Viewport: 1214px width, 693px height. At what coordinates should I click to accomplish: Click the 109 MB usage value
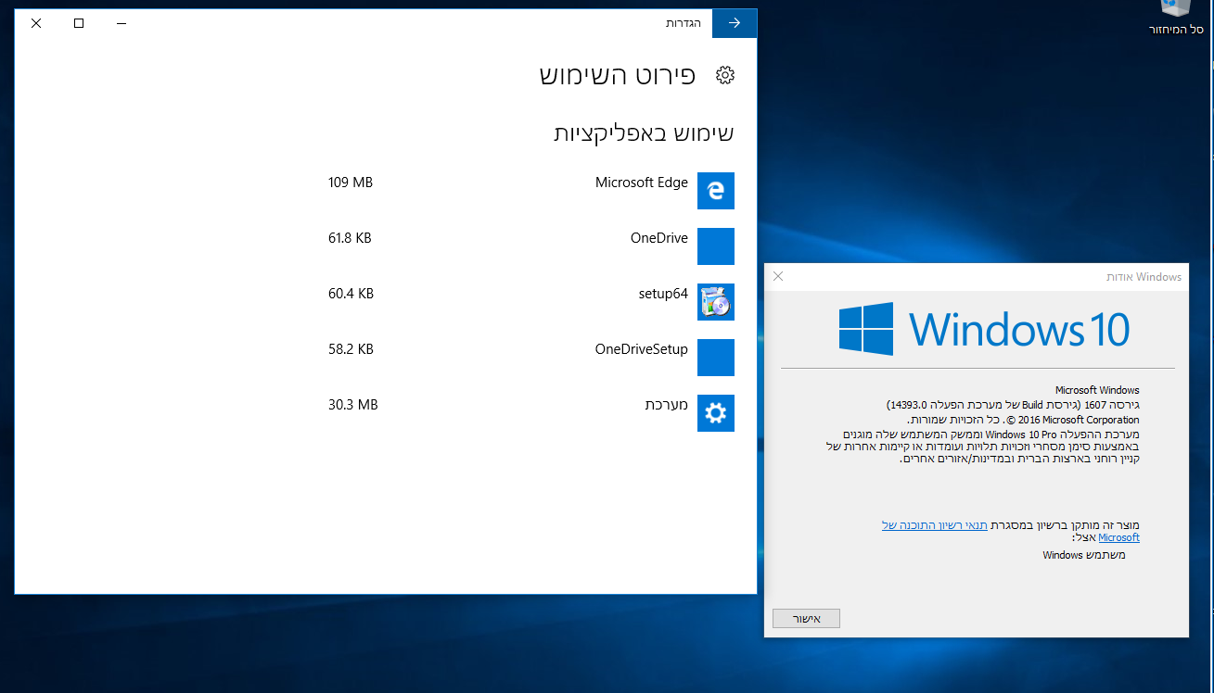[x=351, y=183]
